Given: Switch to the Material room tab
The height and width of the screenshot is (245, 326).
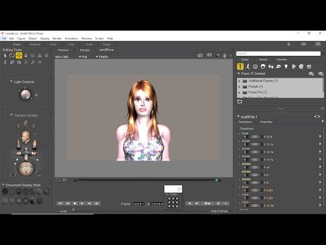Looking at the screenshot, I should (x=35, y=44).
